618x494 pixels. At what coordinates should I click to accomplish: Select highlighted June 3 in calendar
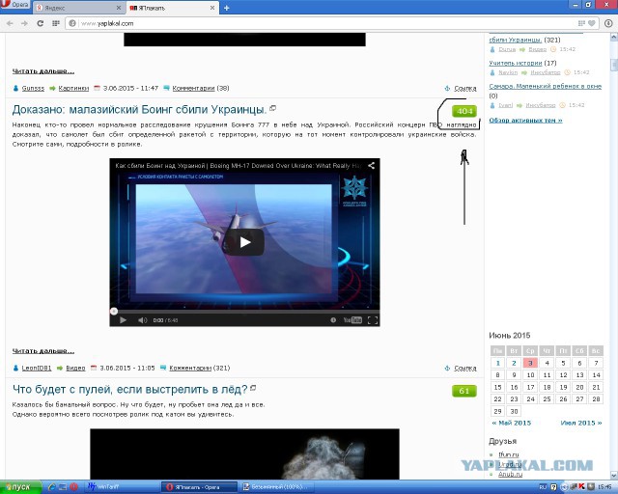[530, 363]
